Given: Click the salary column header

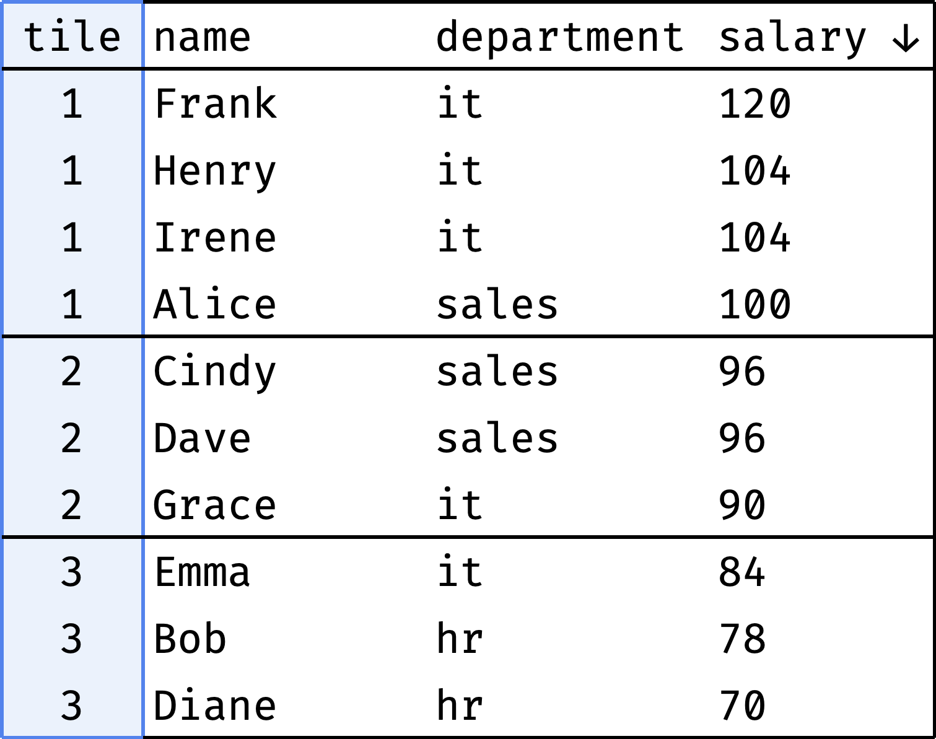Looking at the screenshot, I should (792, 38).
